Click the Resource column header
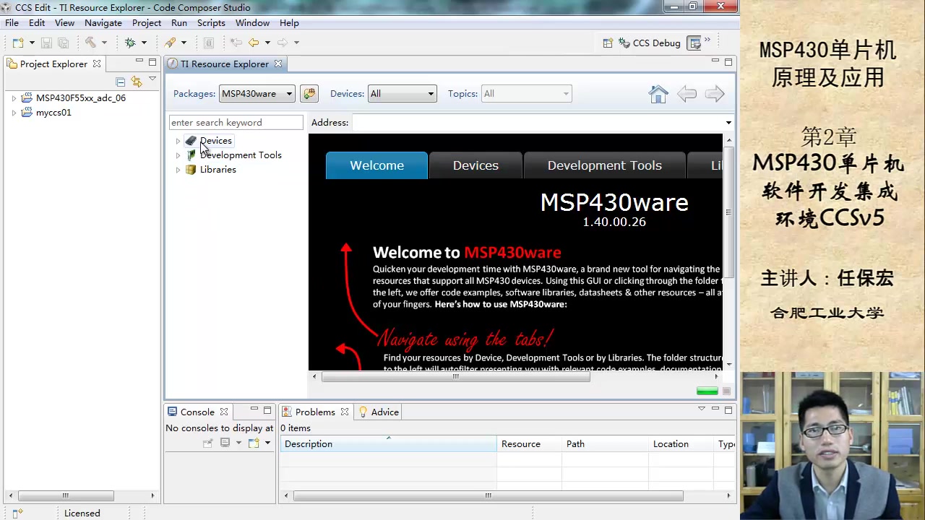This screenshot has height=520, width=925. point(530,443)
